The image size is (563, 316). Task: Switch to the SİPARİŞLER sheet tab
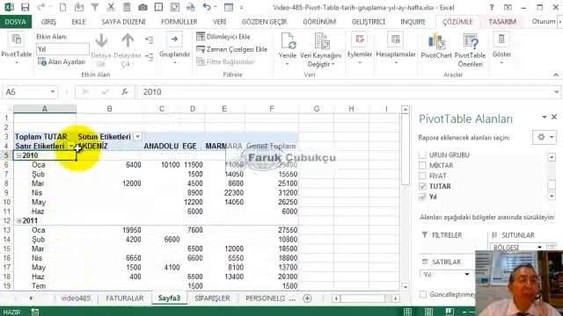tap(212, 298)
